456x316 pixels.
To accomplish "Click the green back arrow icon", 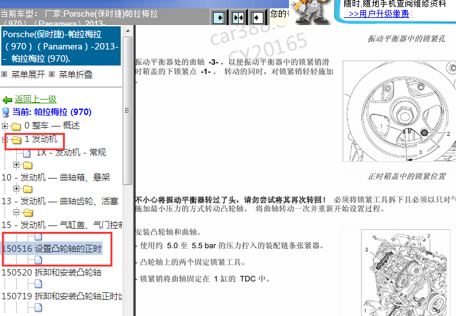I will (7, 100).
